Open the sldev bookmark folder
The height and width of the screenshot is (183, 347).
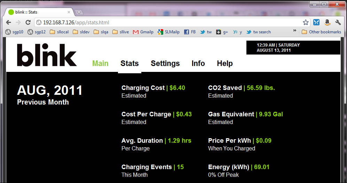pyautogui.click(x=81, y=32)
